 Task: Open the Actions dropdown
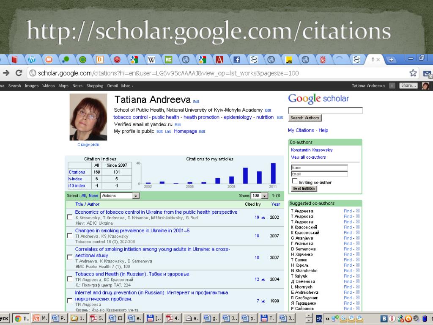coord(120,196)
